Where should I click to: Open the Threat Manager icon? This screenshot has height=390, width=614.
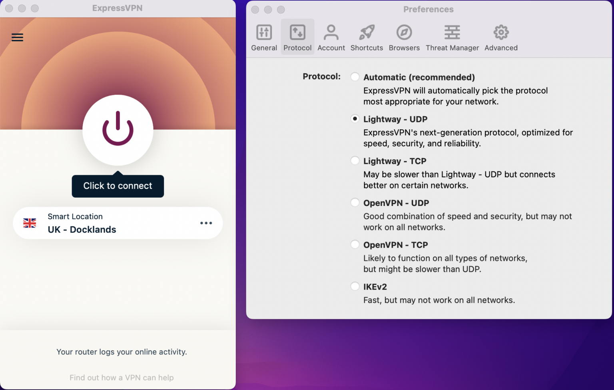pyautogui.click(x=452, y=33)
